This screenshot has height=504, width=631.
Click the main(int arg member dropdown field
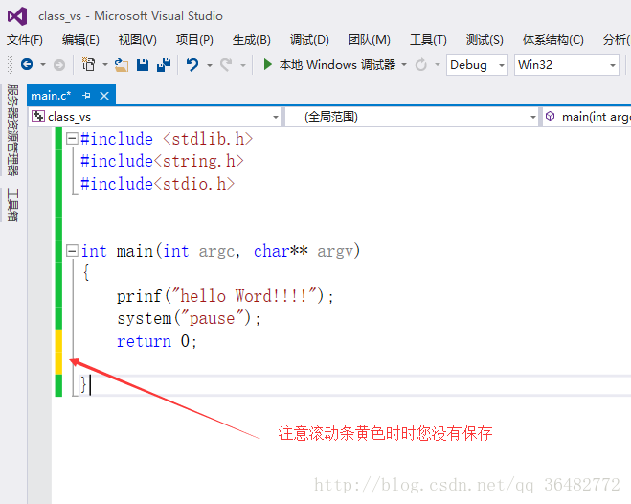pyautogui.click(x=587, y=117)
